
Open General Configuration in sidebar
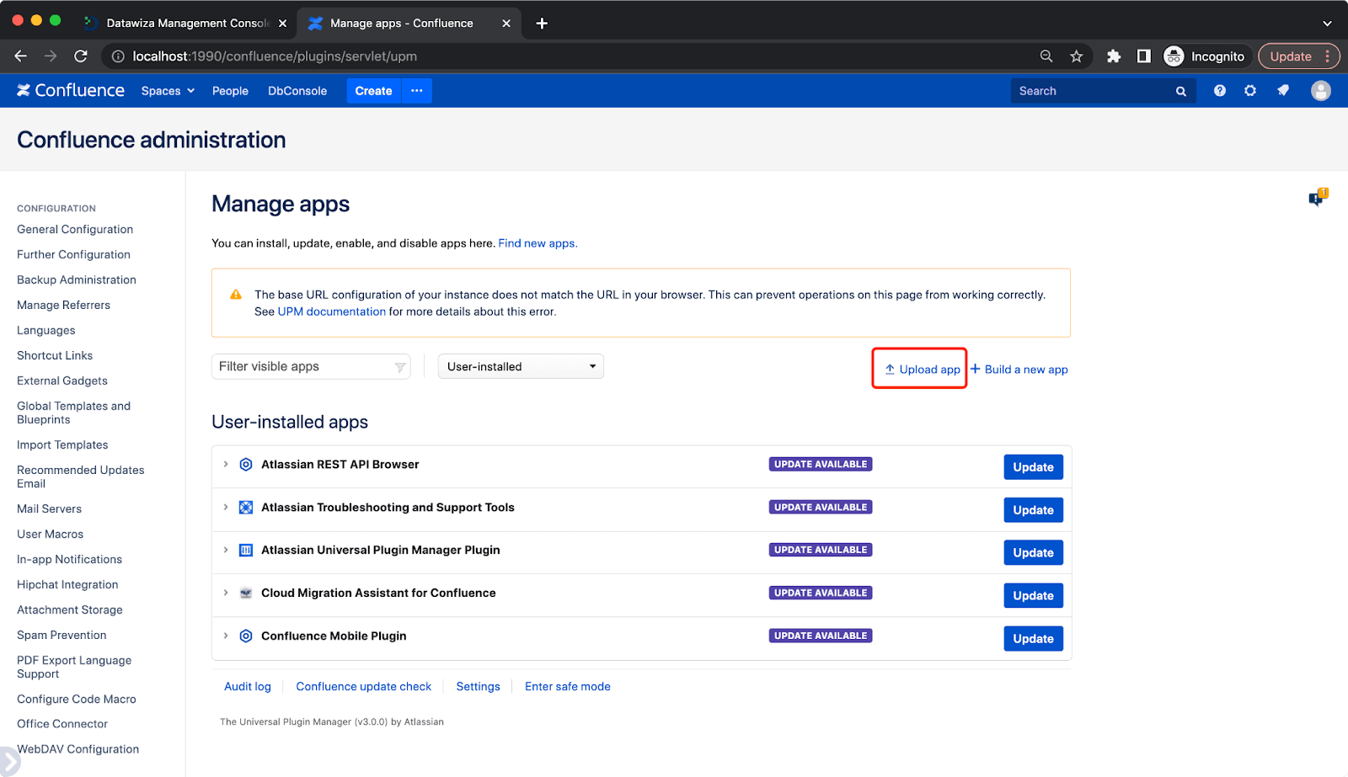(x=75, y=230)
